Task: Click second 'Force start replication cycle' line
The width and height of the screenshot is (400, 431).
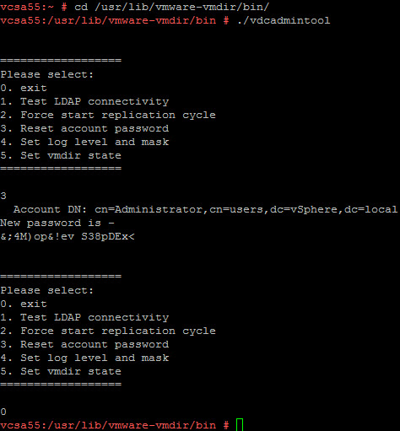Action: [108, 331]
